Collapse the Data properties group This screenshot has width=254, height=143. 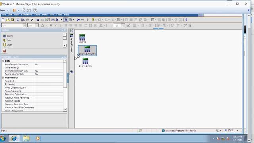tap(3, 61)
